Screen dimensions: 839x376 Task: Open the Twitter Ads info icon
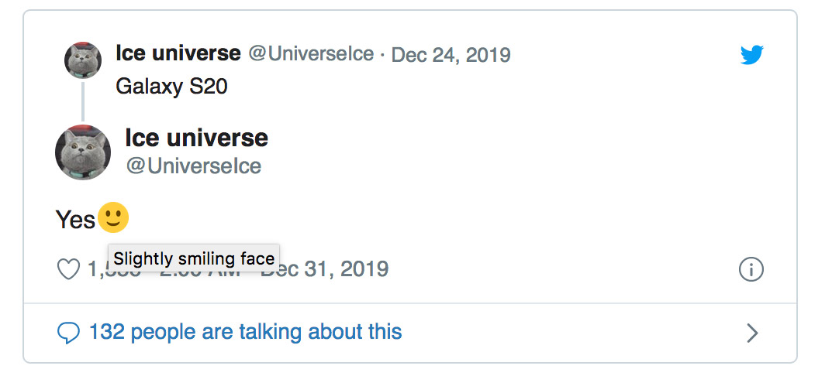(751, 269)
